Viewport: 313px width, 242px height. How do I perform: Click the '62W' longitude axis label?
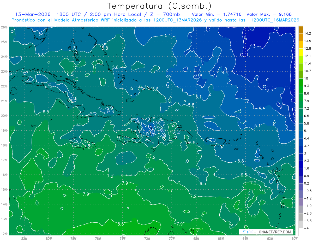pyautogui.click(x=270, y=238)
